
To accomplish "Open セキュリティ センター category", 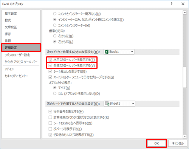I will 16,76.
